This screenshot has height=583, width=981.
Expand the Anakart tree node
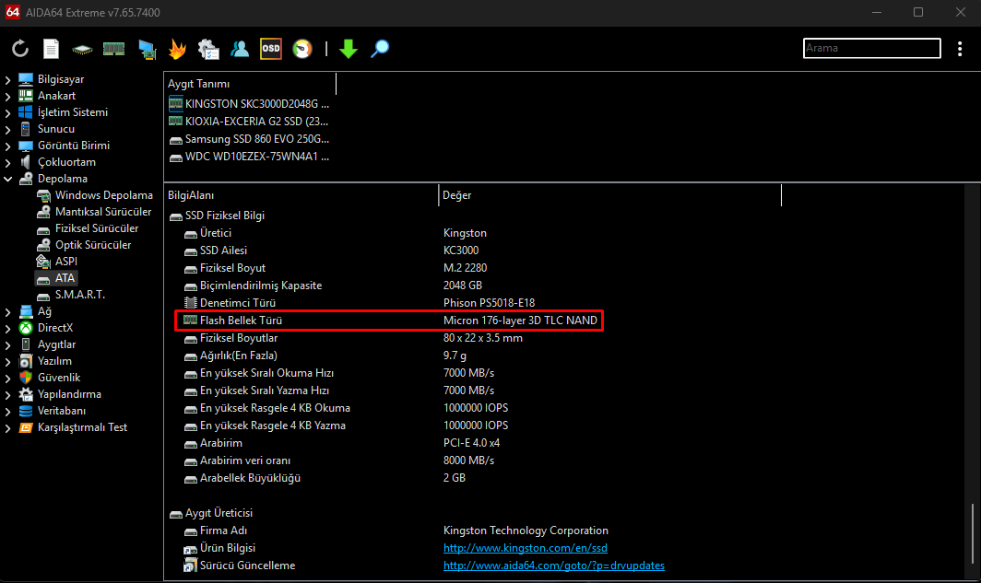tap(8, 96)
